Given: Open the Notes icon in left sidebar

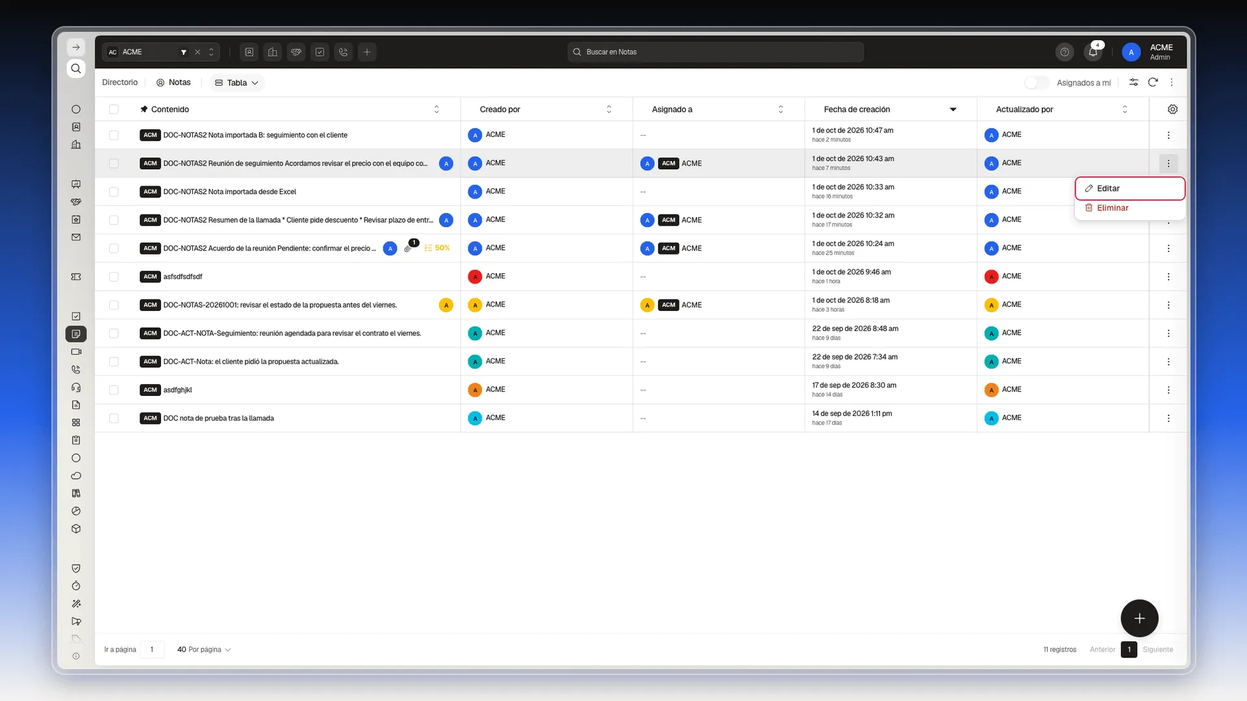Looking at the screenshot, I should pyautogui.click(x=76, y=334).
